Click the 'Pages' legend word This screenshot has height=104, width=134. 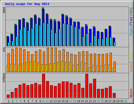click(x=131, y=32)
